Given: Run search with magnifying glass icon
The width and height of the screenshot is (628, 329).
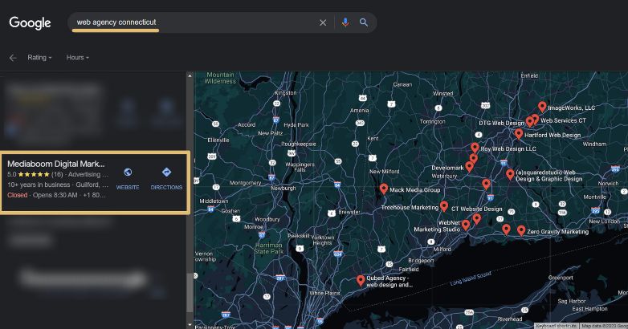Looking at the screenshot, I should [364, 22].
